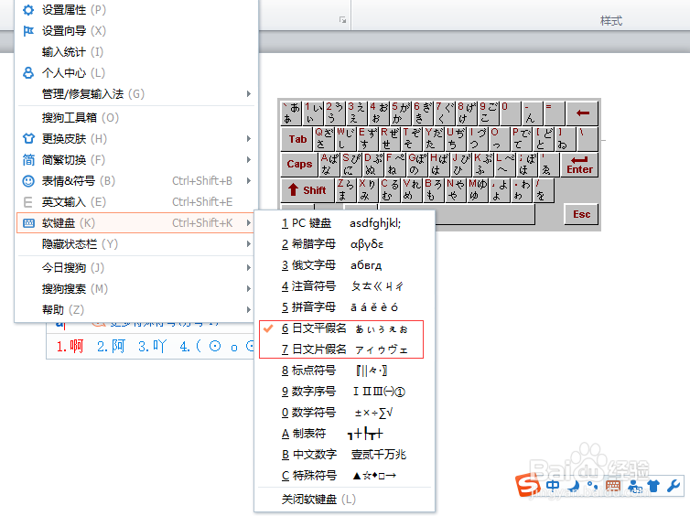Image resolution: width=690 pixels, height=516 pixels.
Task: Toggle the half-moon full/half width icon
Action: 575,486
